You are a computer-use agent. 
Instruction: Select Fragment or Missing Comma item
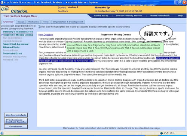tap(18, 35)
